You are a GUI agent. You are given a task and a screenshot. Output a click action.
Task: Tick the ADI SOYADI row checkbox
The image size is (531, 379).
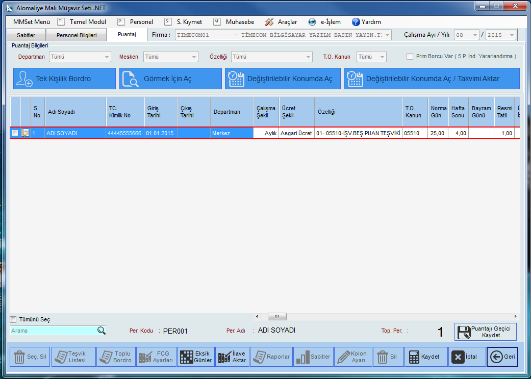(x=15, y=133)
